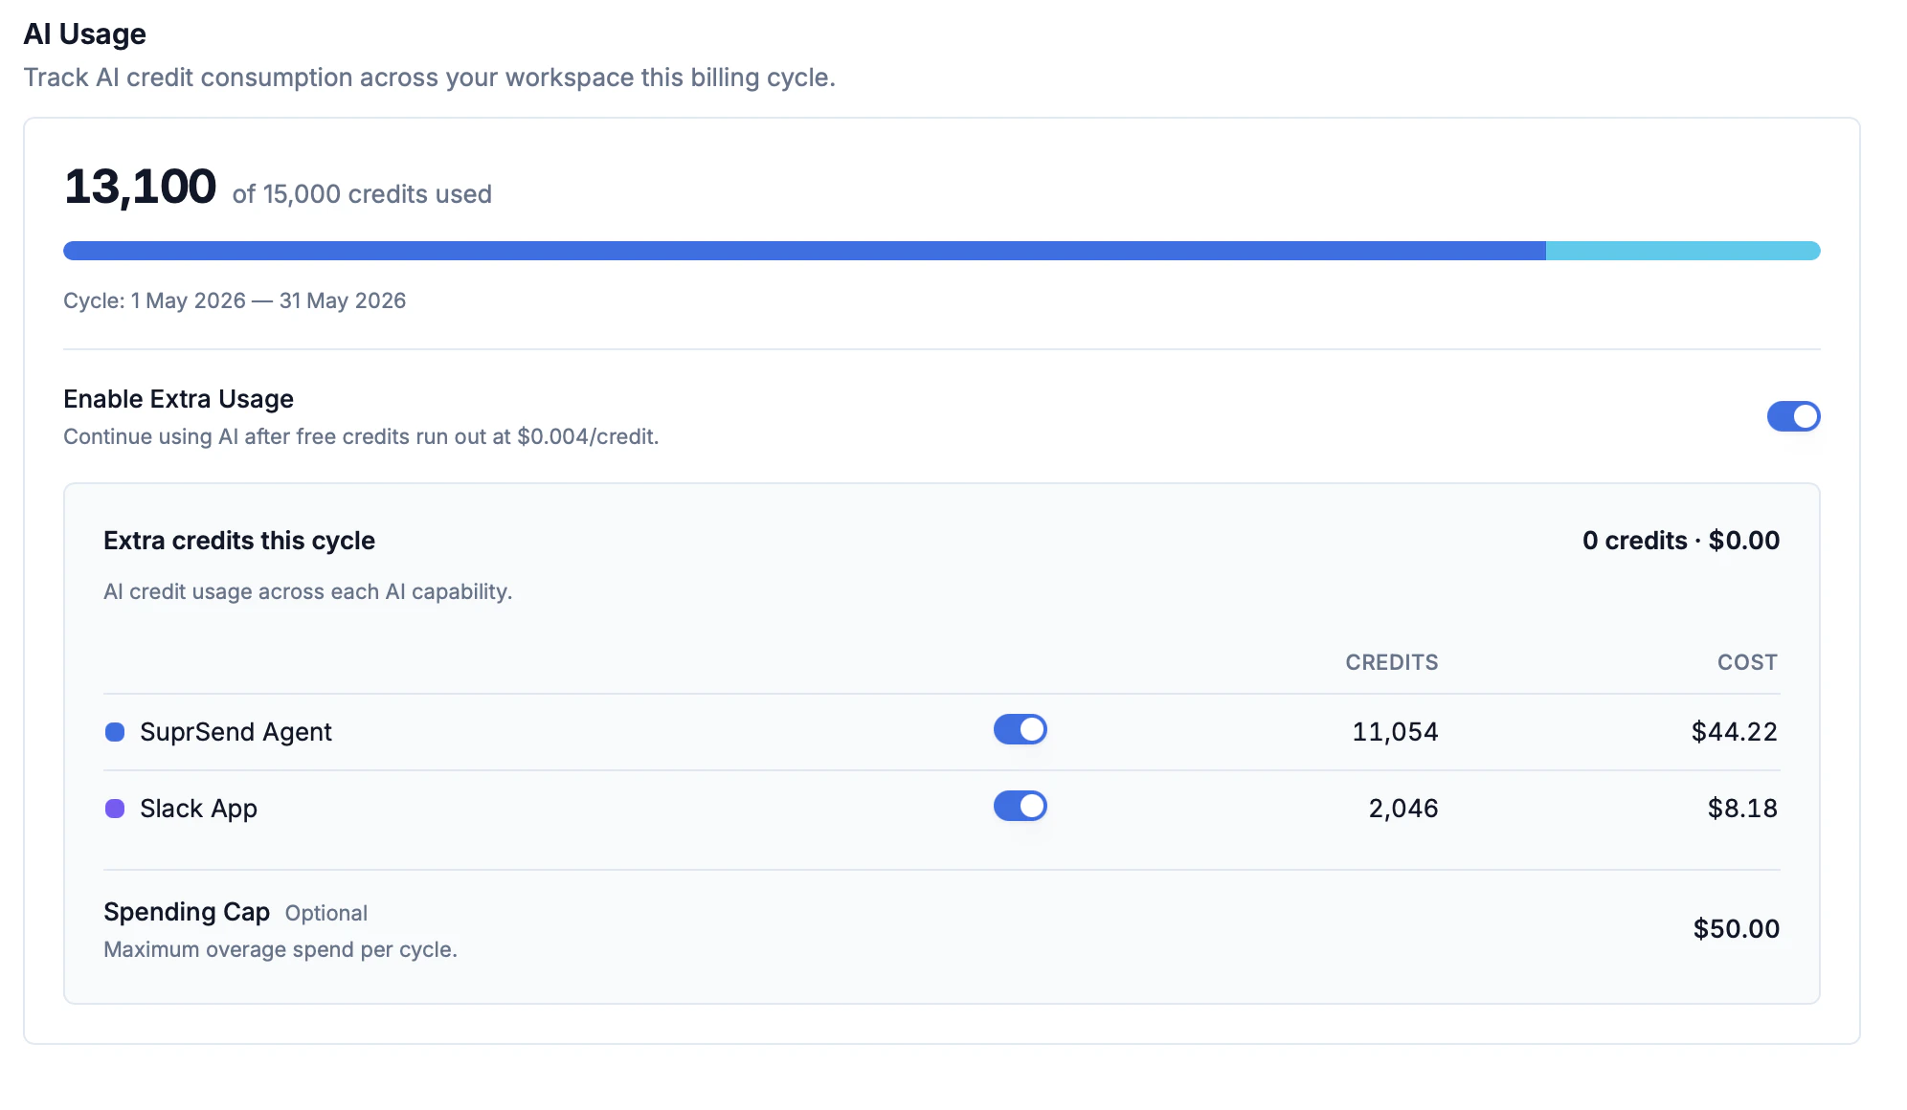Click the CREDITS column header

coord(1392,662)
